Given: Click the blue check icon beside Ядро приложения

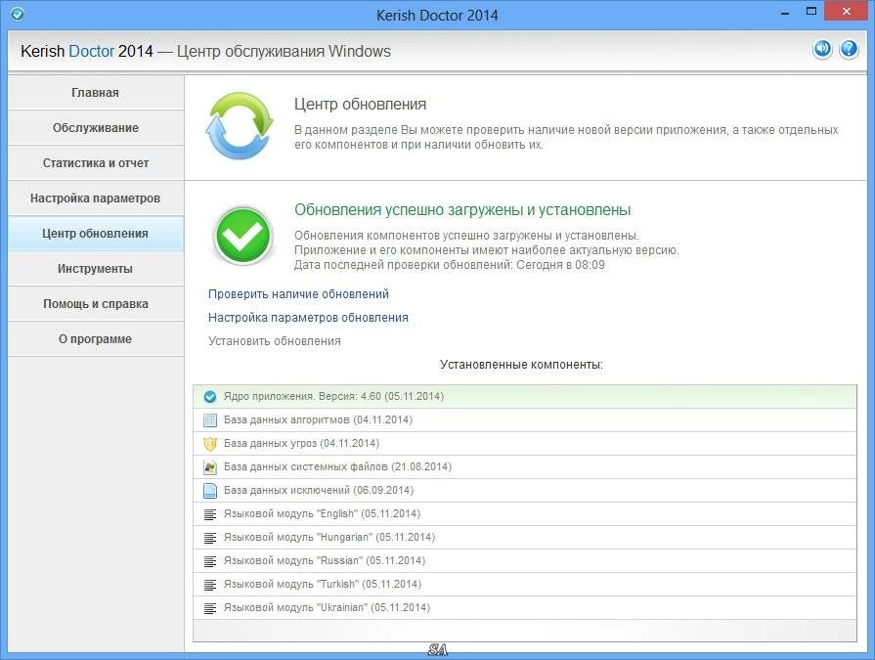Looking at the screenshot, I should click(x=210, y=397).
